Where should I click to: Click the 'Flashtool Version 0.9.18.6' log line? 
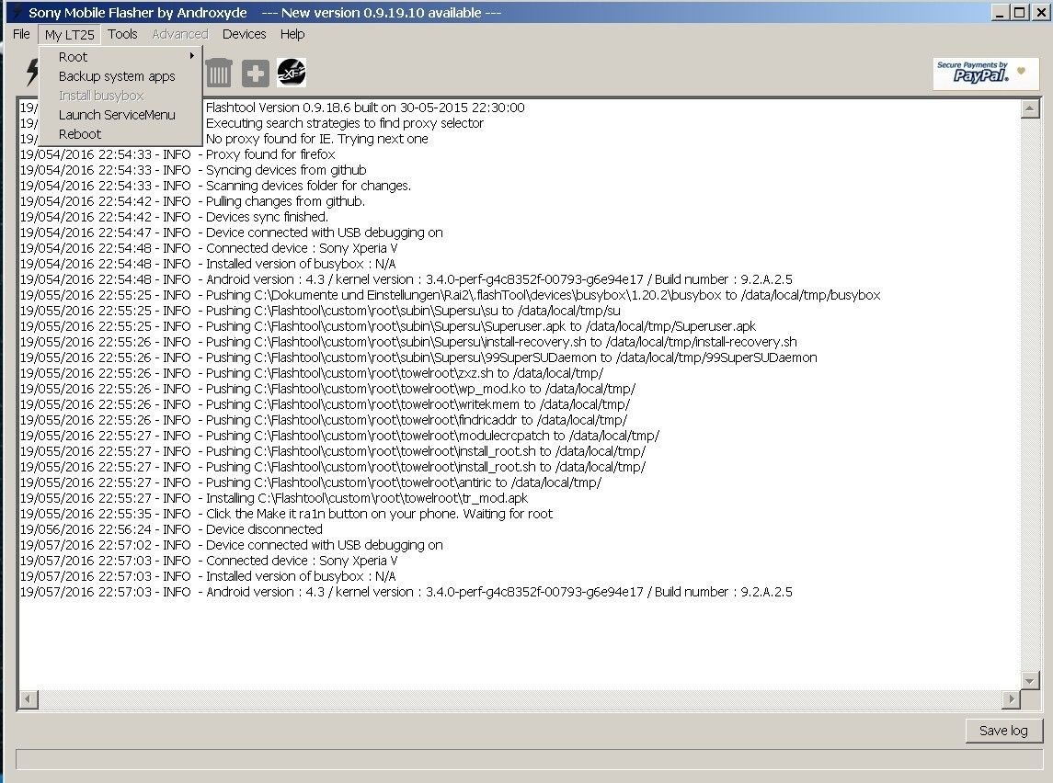point(365,108)
